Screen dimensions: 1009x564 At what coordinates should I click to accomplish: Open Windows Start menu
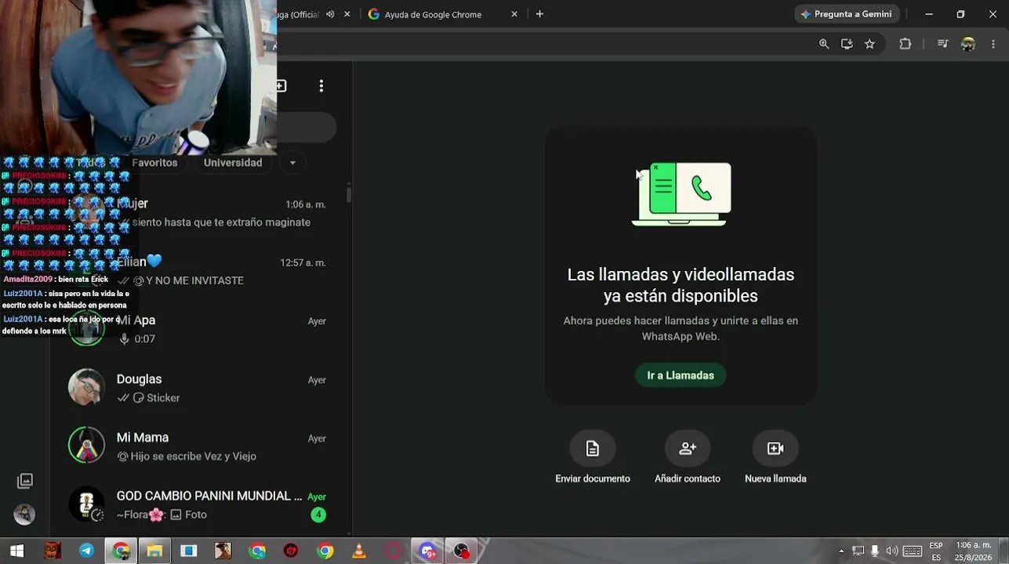click(16, 551)
